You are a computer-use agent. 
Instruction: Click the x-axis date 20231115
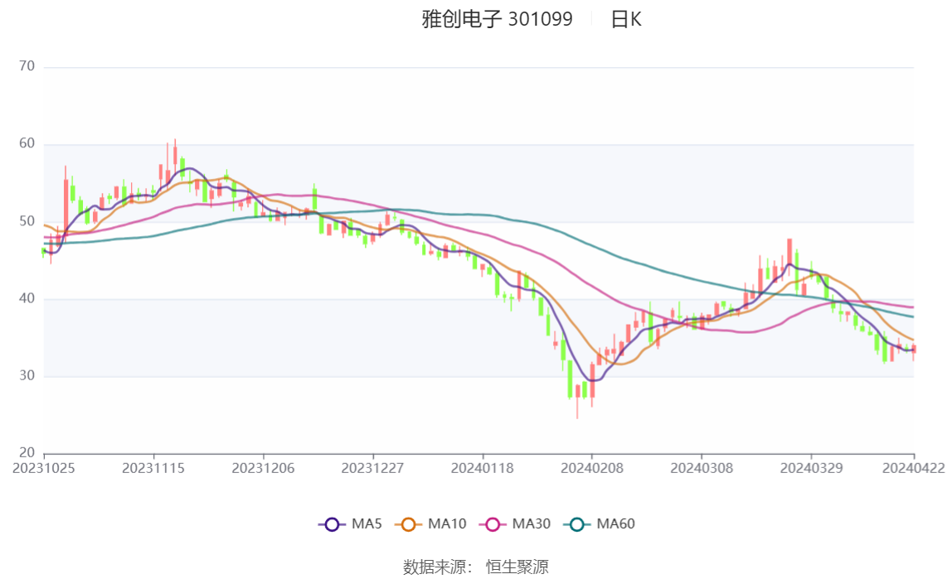pyautogui.click(x=153, y=469)
